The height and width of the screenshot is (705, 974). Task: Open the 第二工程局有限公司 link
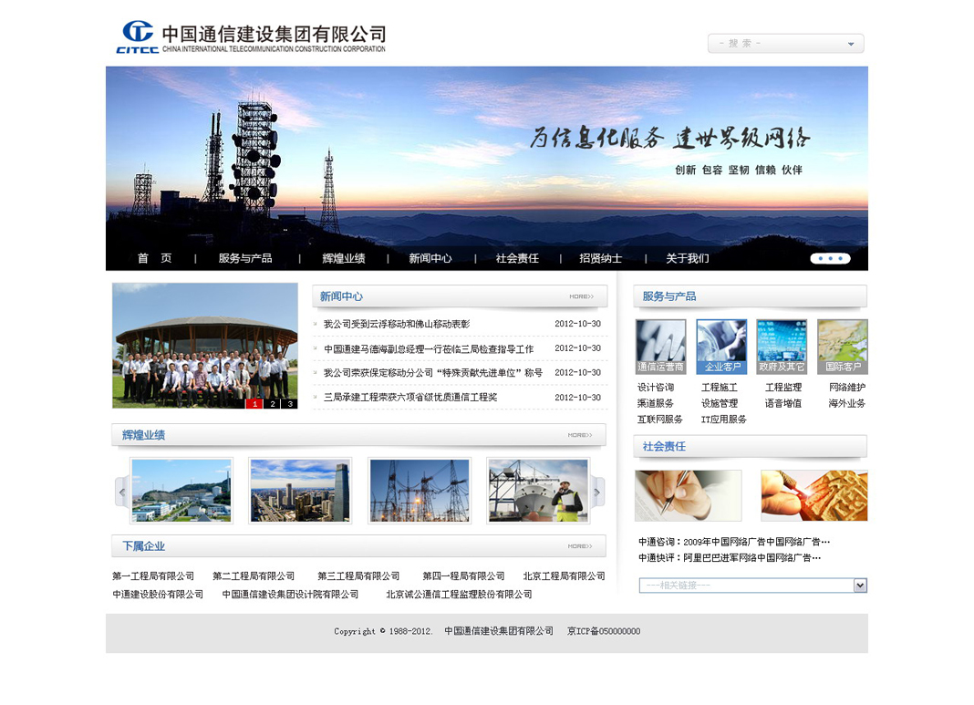[x=254, y=576]
